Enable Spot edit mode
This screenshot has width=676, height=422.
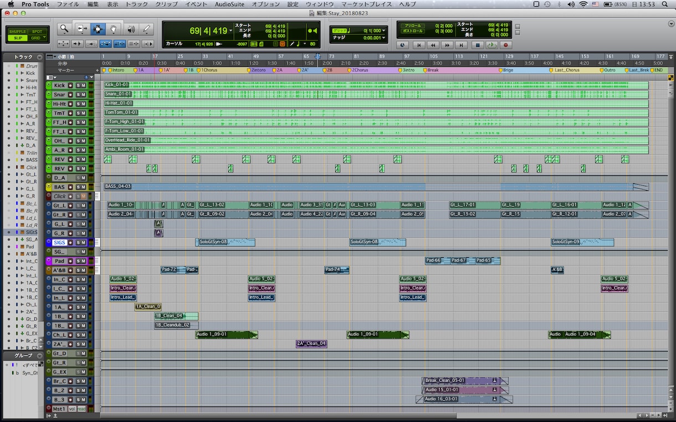tap(37, 32)
